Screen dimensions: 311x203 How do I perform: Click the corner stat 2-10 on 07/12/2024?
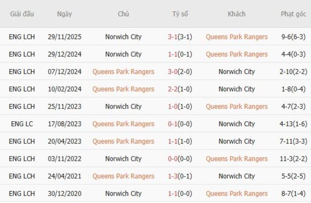click(x=288, y=72)
